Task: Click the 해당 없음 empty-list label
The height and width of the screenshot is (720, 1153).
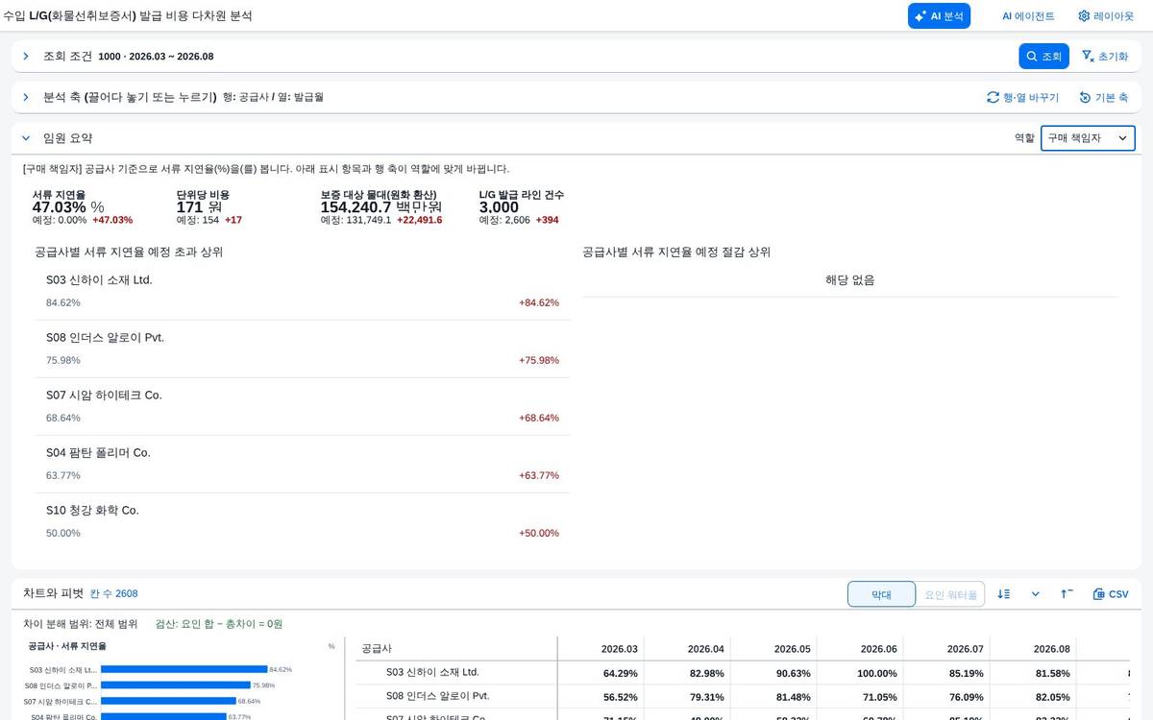Action: (850, 280)
